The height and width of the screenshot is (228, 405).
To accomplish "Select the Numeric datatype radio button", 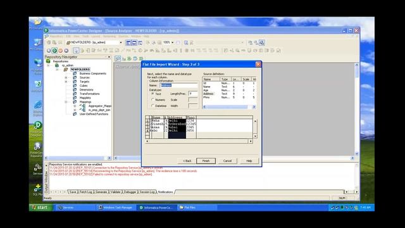I will click(x=153, y=99).
